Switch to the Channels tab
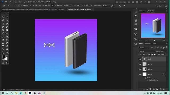This screenshot has width=170, height=95. click(x=148, y=44)
